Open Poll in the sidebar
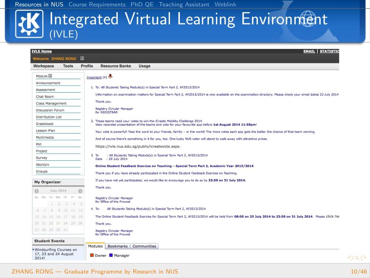The height and width of the screenshot is (278, 370). pos(39,144)
